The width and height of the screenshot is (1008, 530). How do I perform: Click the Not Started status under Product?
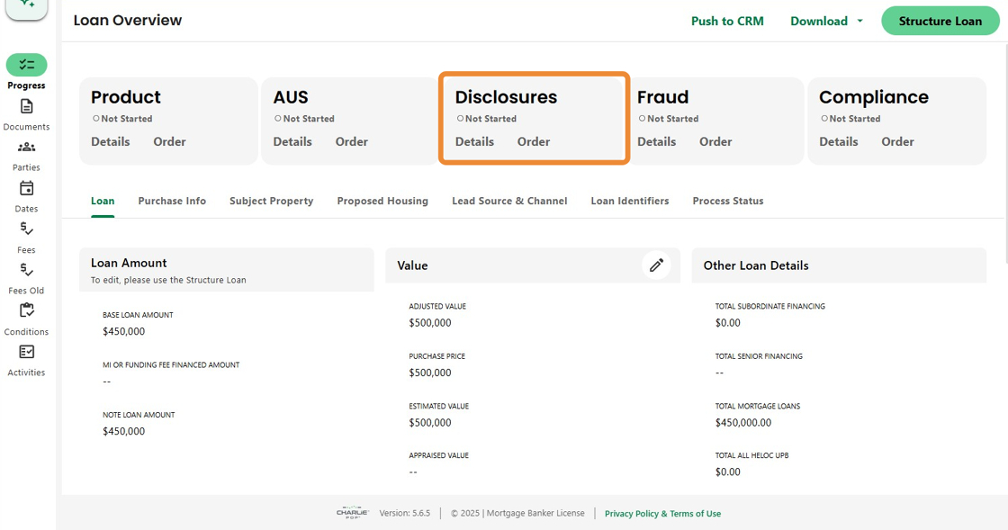point(122,119)
